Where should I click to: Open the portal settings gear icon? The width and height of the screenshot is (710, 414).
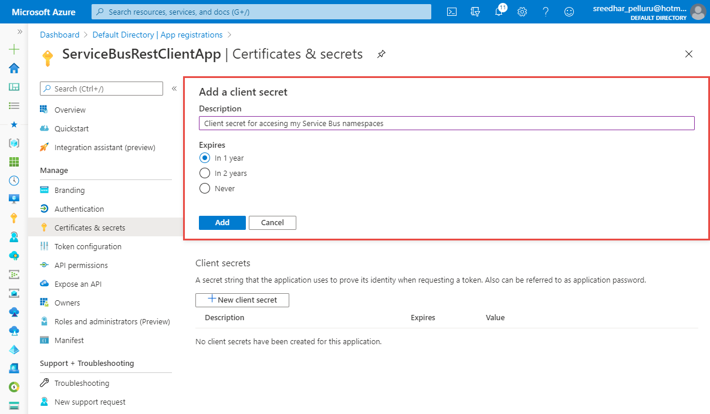click(522, 12)
